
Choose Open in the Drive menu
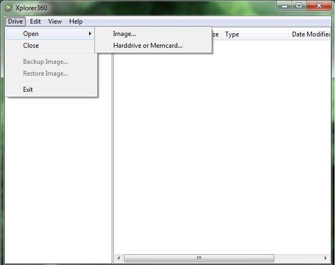pos(50,34)
